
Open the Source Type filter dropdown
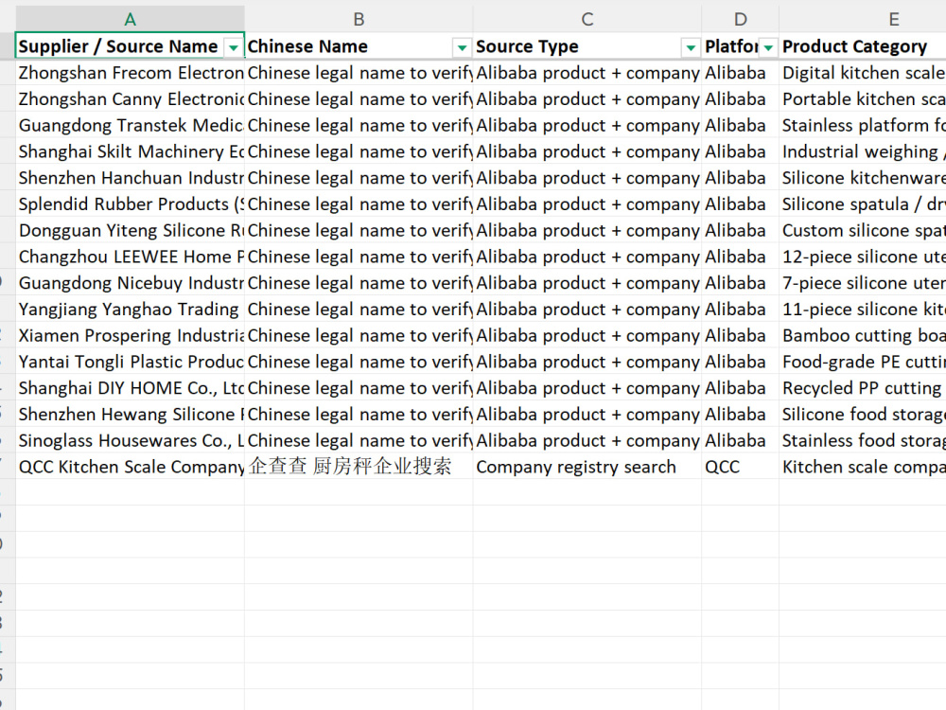(x=691, y=47)
